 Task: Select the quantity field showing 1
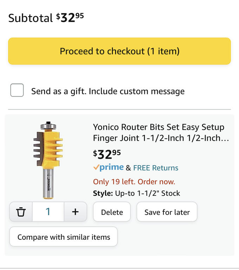48,212
